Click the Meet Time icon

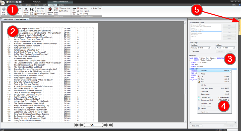tap(64, 11)
